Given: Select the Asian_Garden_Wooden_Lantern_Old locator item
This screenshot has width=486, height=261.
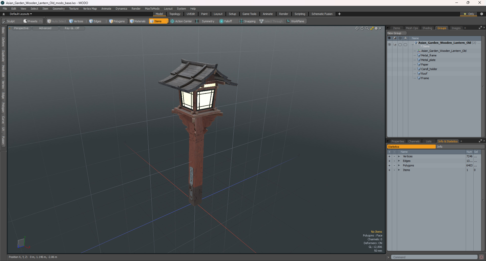Looking at the screenshot, I should tap(443, 51).
